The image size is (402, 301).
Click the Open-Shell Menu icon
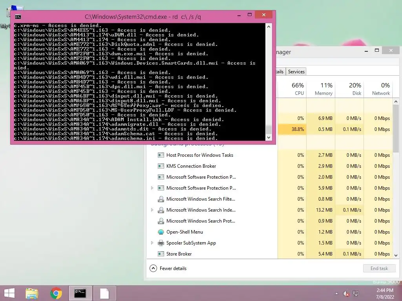(161, 232)
